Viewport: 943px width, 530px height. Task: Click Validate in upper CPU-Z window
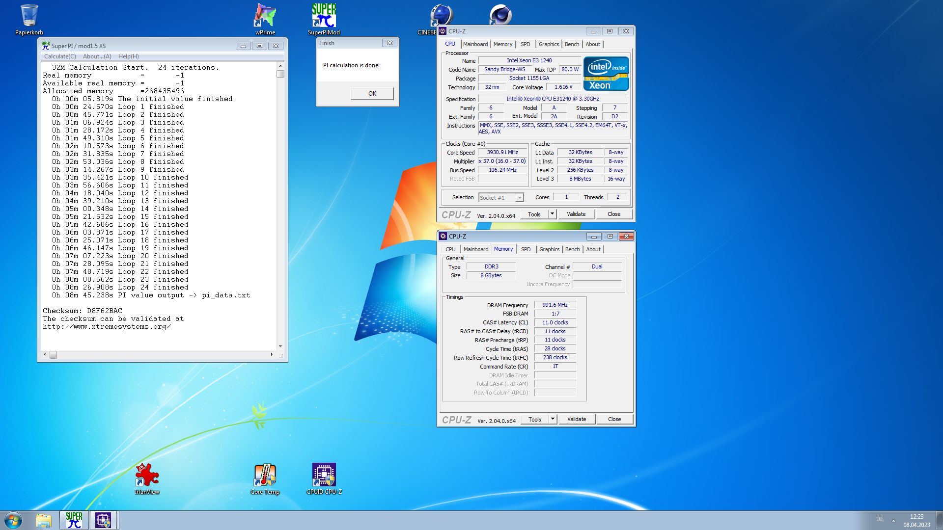point(576,214)
